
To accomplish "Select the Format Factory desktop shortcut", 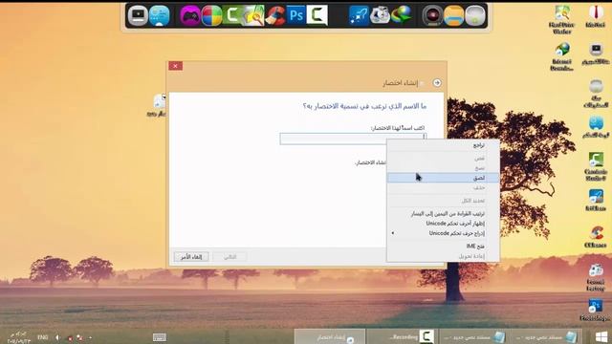I will (596, 278).
